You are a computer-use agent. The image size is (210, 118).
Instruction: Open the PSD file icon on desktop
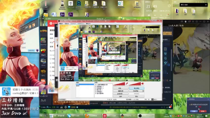click(79, 4)
